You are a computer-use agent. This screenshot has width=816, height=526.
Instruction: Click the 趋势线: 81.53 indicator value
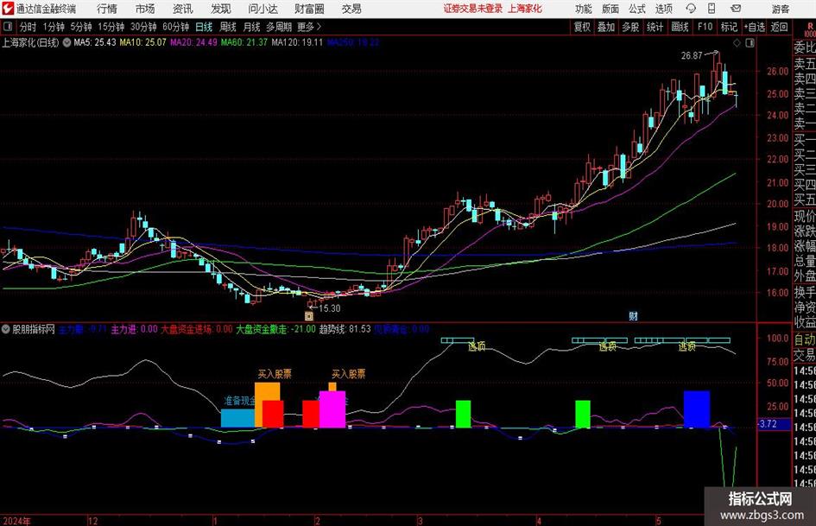tap(345, 329)
